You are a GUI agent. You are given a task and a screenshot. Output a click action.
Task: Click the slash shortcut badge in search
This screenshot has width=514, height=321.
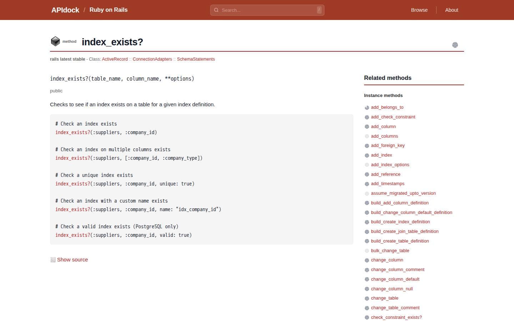click(319, 10)
